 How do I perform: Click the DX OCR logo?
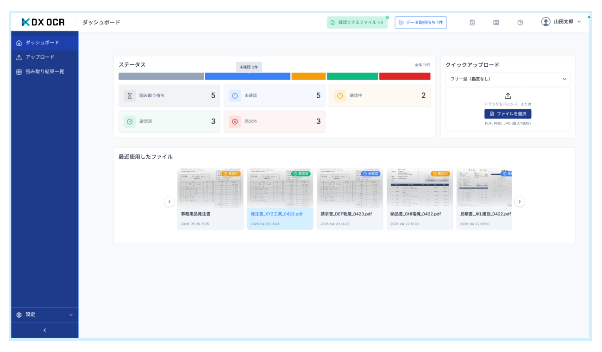click(x=43, y=22)
